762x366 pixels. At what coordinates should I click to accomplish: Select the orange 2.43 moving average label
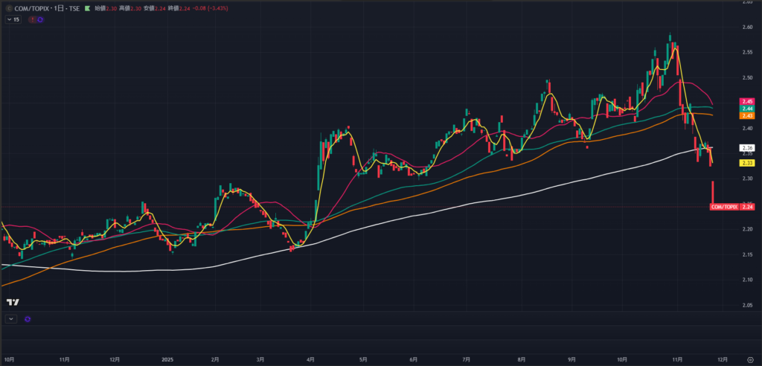tap(747, 116)
